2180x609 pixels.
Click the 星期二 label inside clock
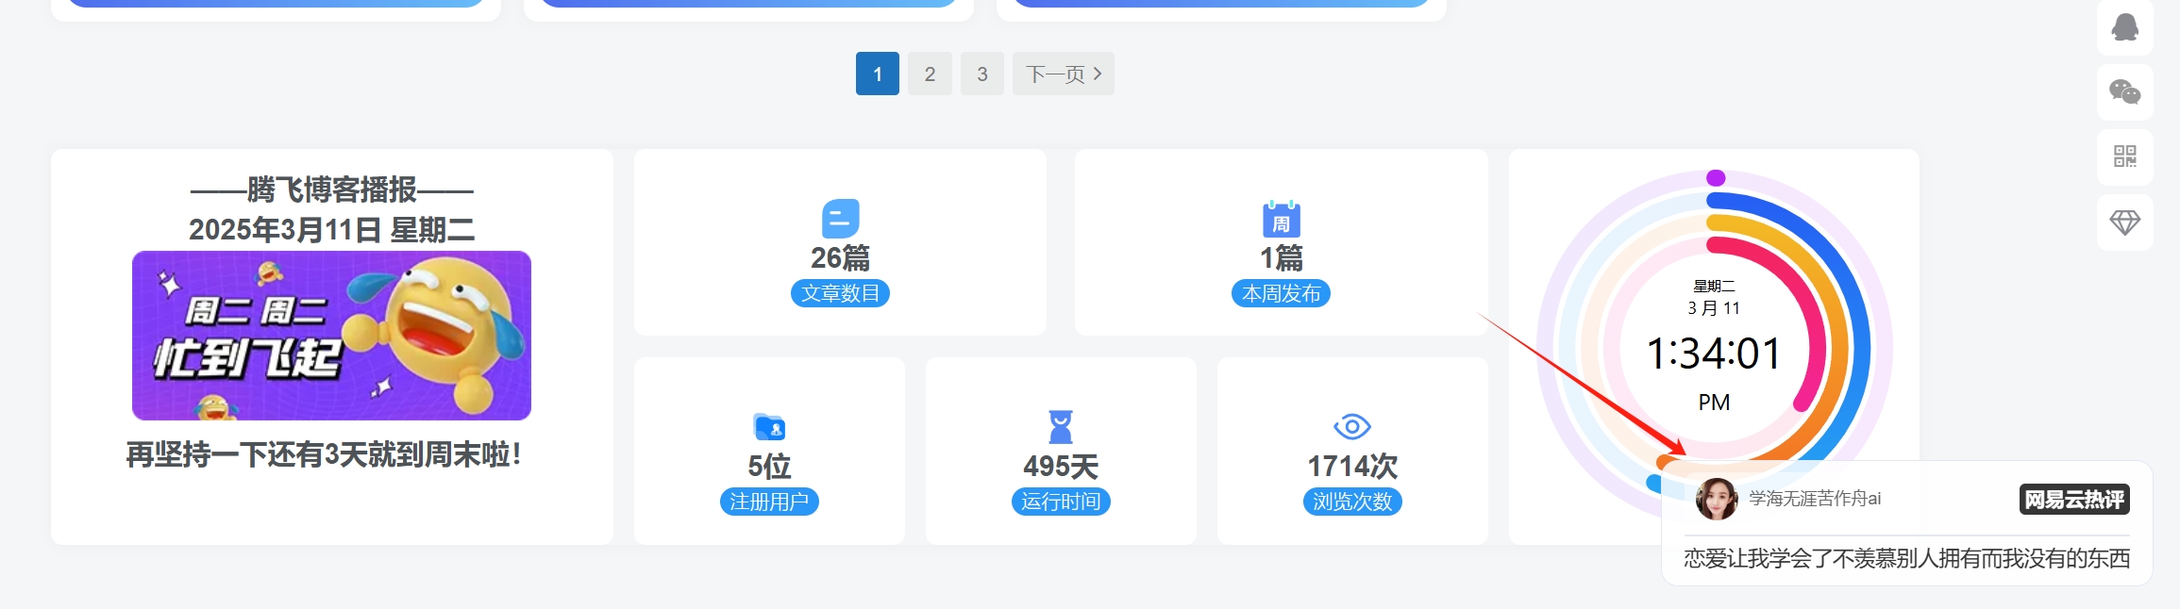(x=1714, y=286)
